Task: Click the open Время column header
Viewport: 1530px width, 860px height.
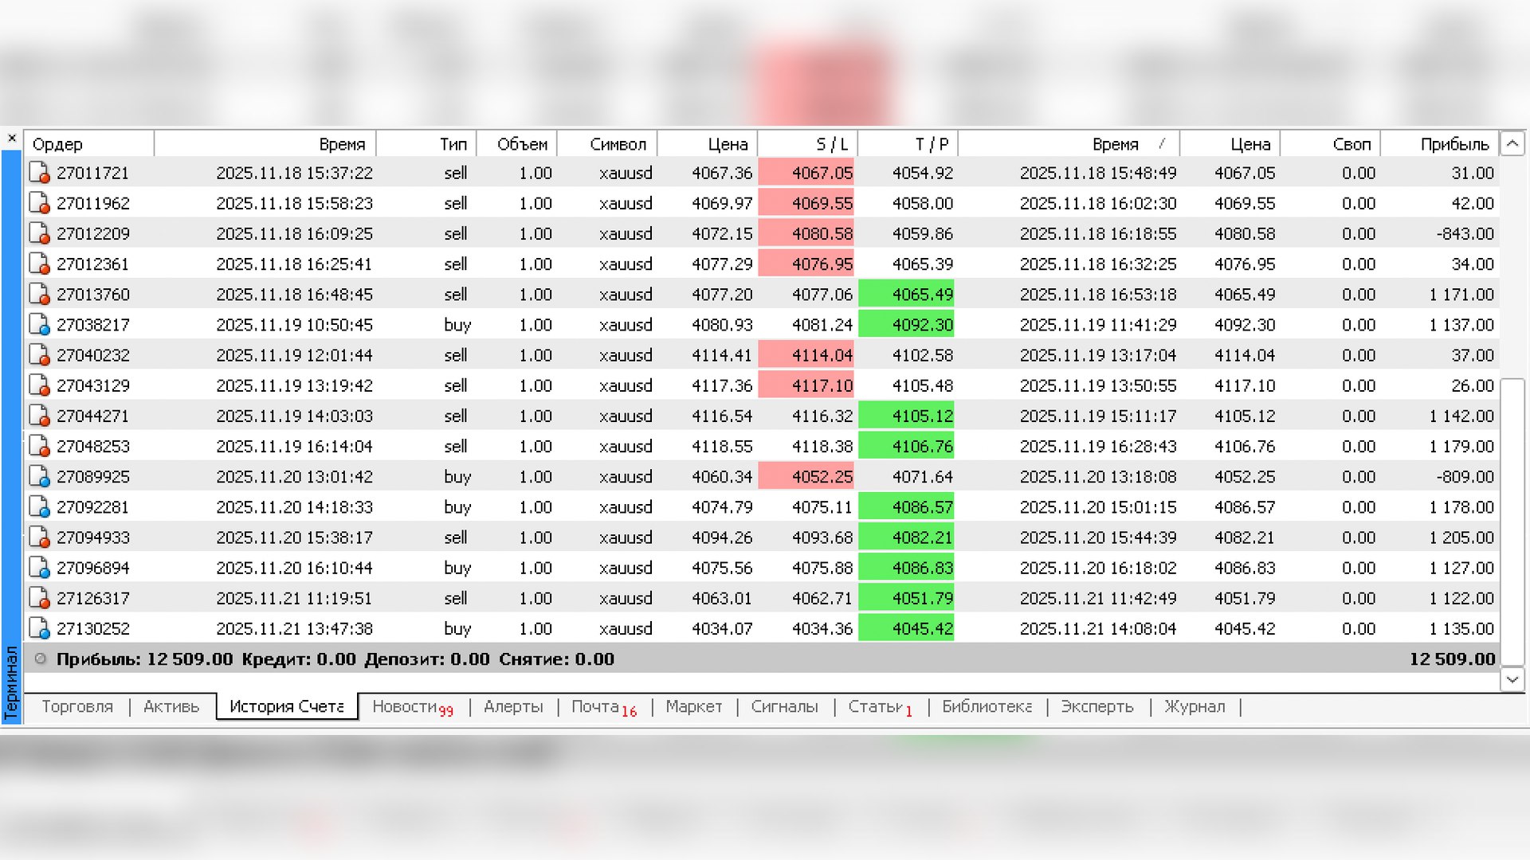Action: point(265,144)
